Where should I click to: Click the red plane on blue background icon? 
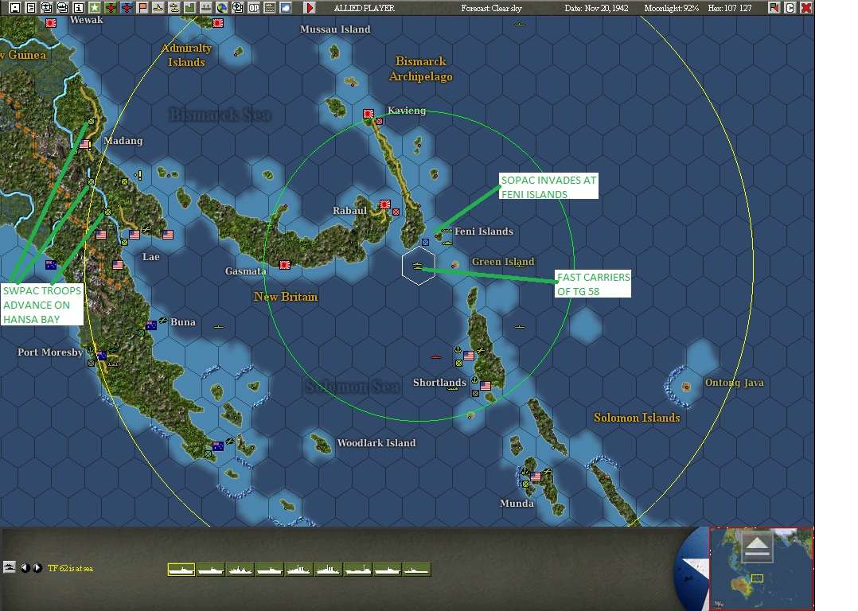coord(127,8)
